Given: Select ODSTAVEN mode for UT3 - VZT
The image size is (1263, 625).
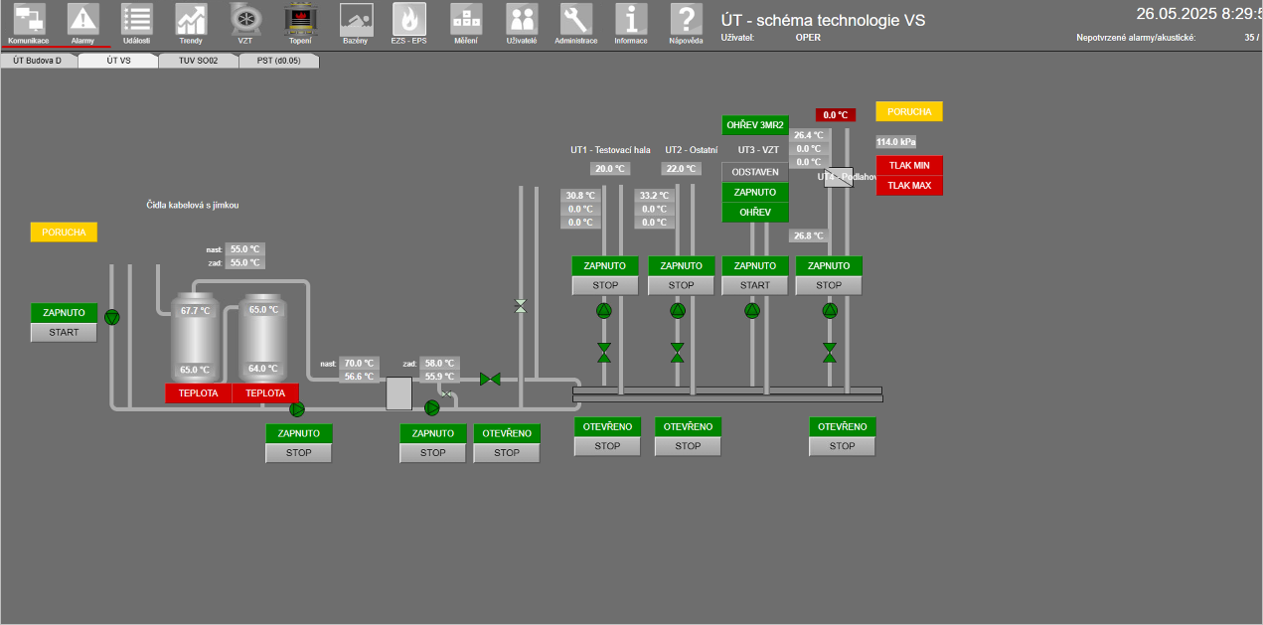Looking at the screenshot, I should pyautogui.click(x=754, y=172).
